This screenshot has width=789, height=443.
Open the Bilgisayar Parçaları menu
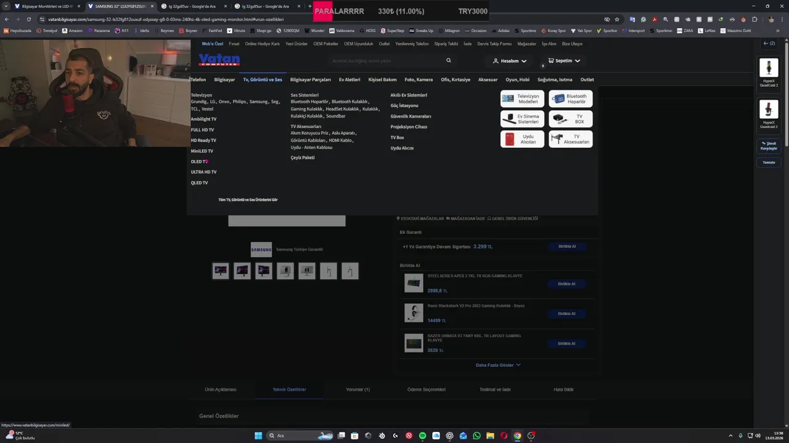click(310, 79)
